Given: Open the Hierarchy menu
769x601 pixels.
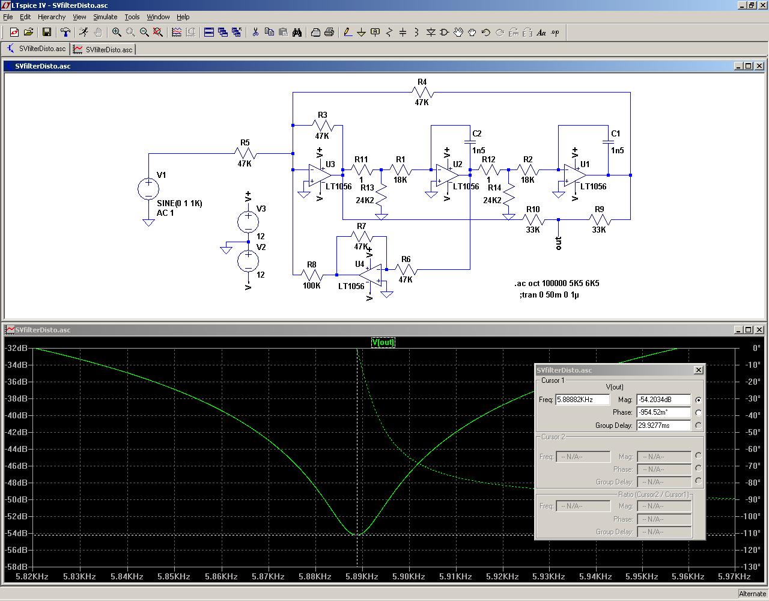Looking at the screenshot, I should (x=52, y=17).
